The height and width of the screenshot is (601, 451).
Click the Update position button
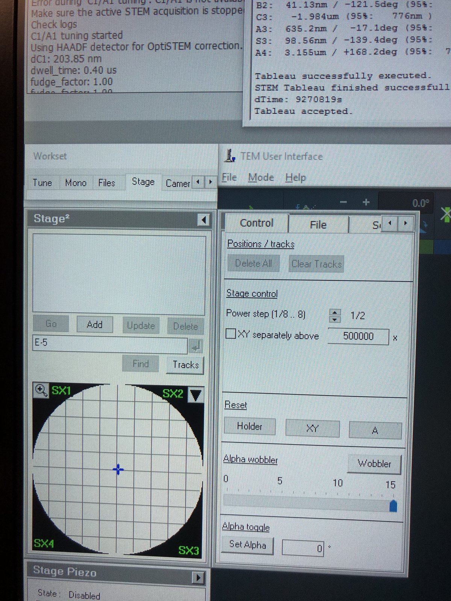pos(141,326)
